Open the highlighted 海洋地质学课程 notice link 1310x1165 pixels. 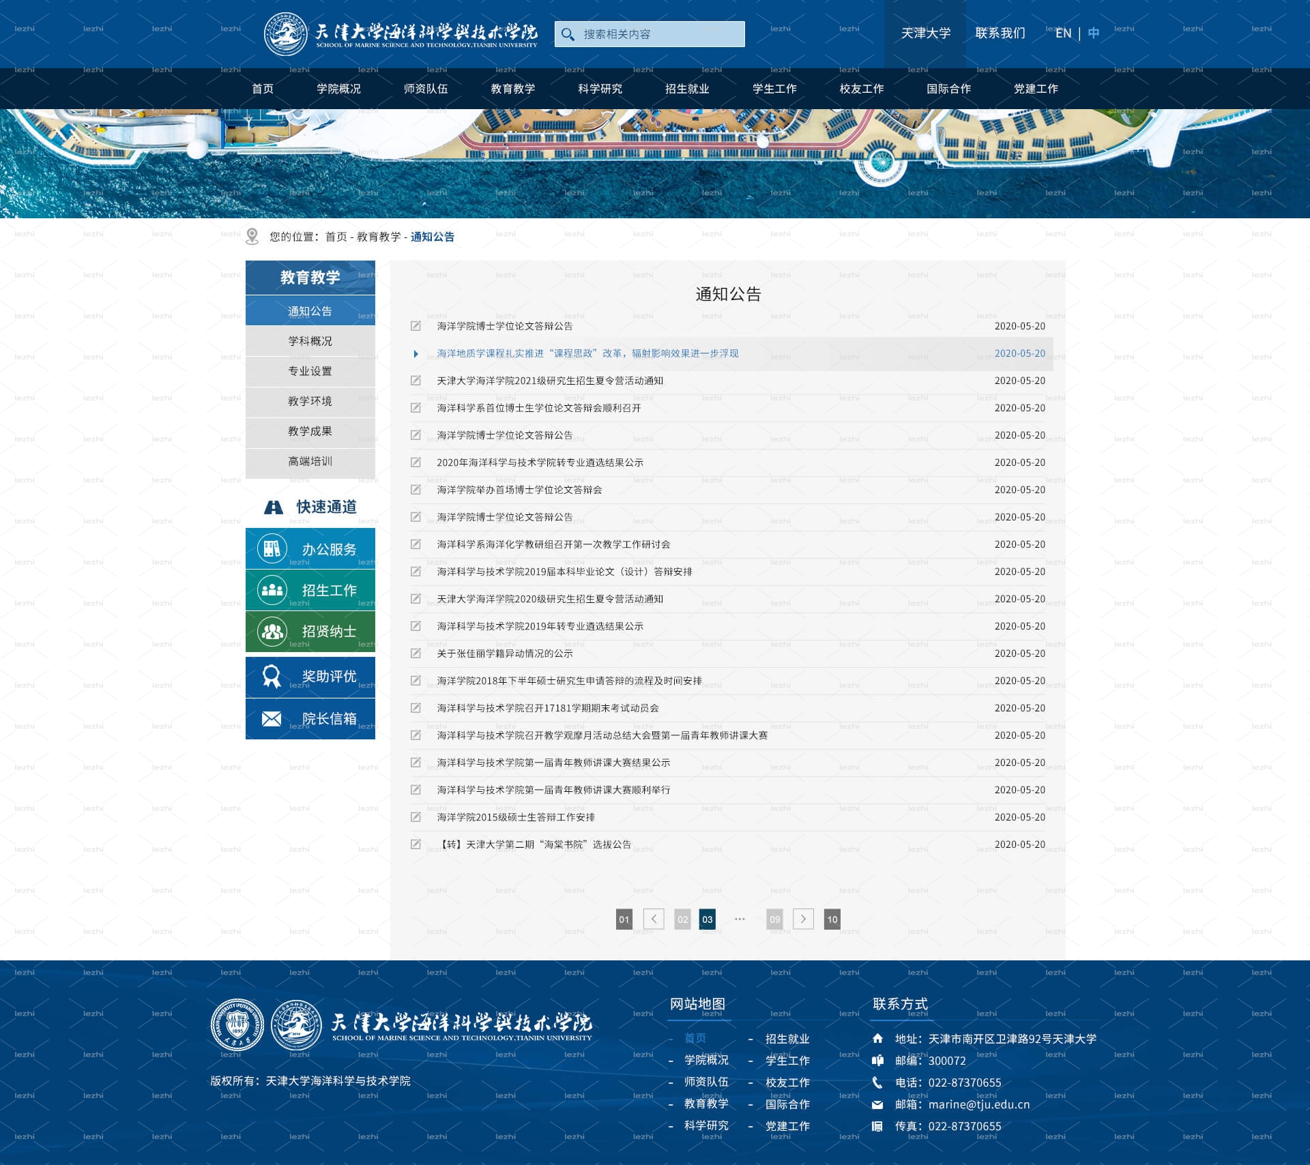point(587,353)
